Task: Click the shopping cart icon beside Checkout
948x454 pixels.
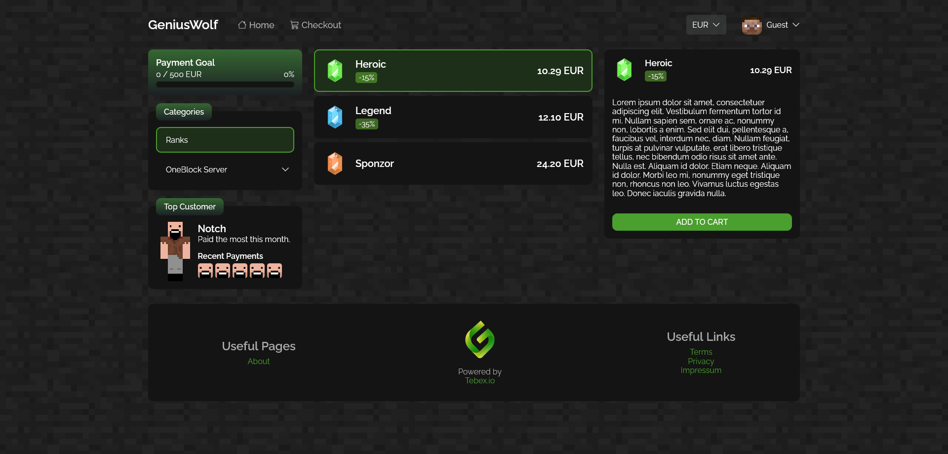Action: point(294,24)
